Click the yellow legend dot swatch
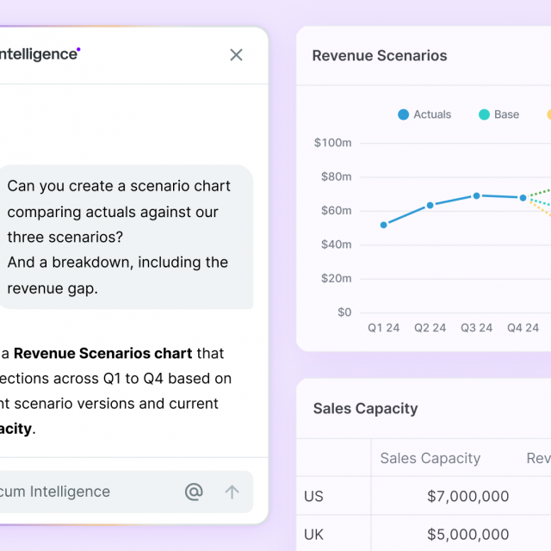Viewport: 551px width, 551px height. click(548, 115)
